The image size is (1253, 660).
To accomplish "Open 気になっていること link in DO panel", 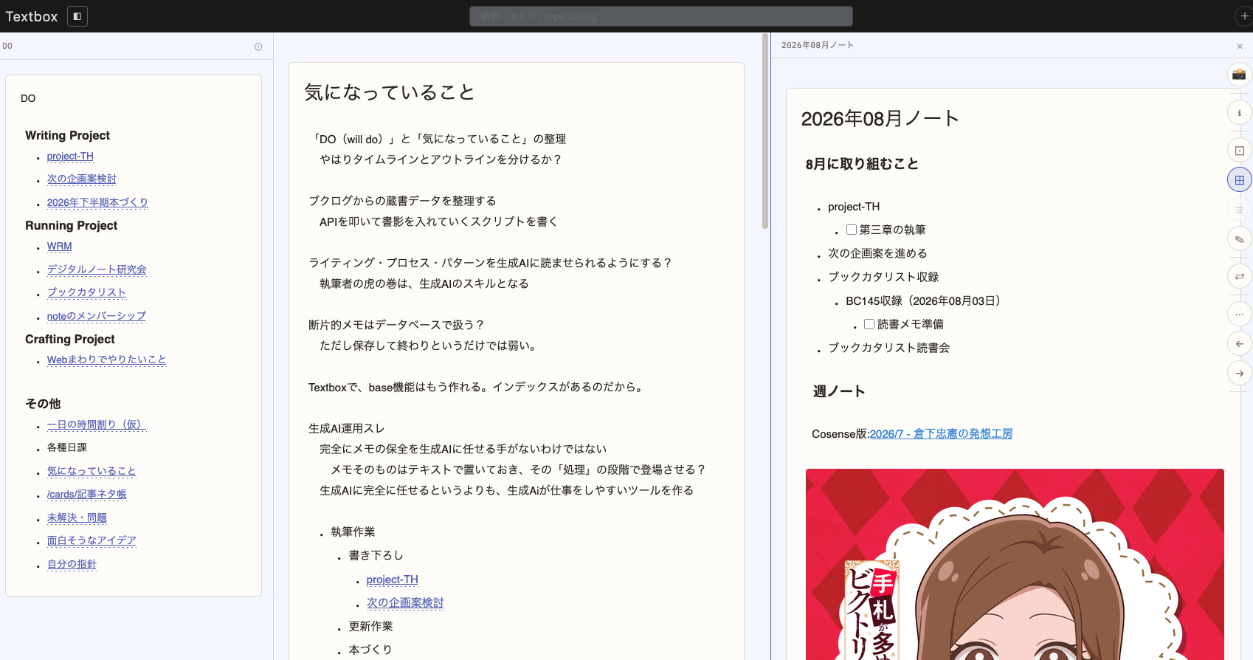I will click(92, 471).
